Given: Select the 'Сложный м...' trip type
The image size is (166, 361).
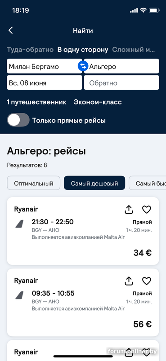Looking at the screenshot, I should pos(134,50).
